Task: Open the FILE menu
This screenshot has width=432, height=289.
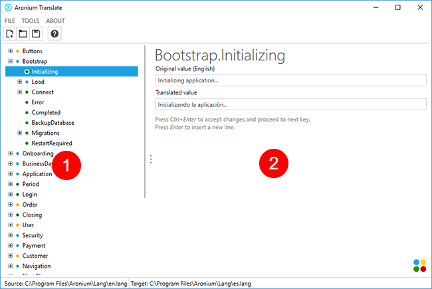Action: pyautogui.click(x=10, y=21)
